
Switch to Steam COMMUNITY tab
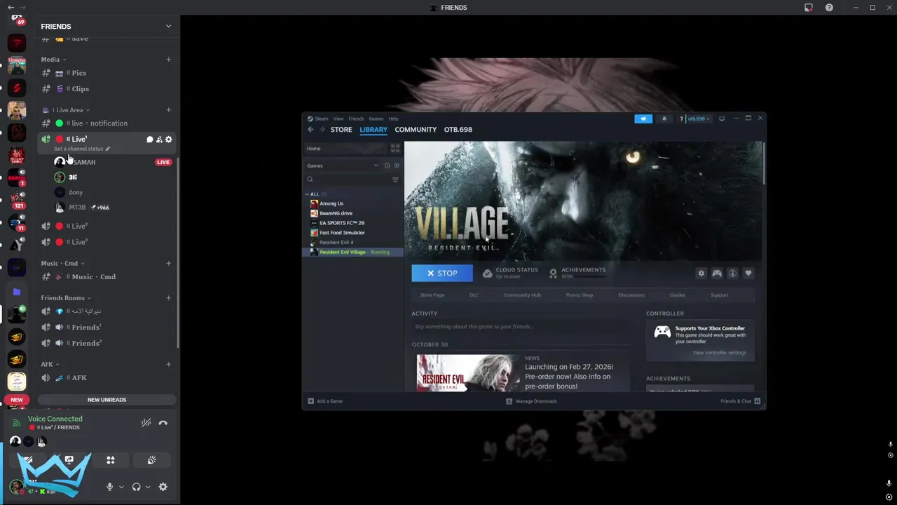416,130
